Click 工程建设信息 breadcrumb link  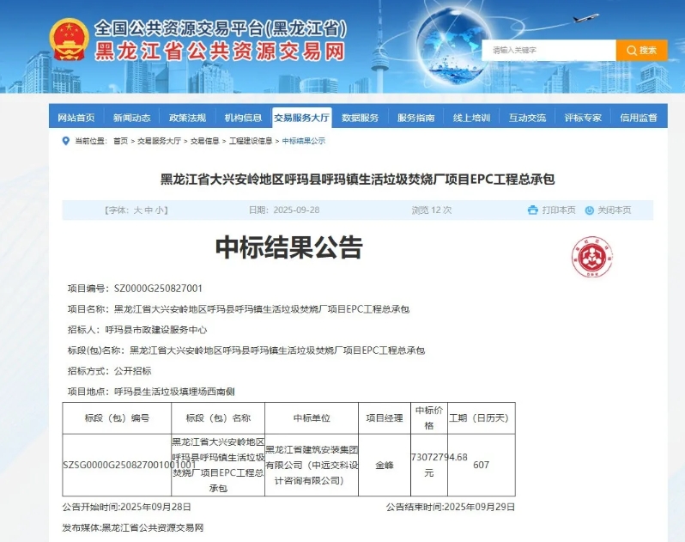click(250, 141)
